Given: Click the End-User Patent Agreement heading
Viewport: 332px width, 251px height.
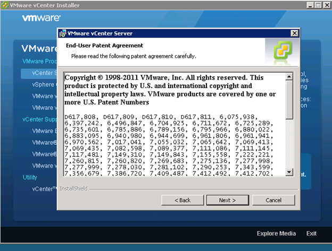Looking at the screenshot, I should click(x=104, y=46).
